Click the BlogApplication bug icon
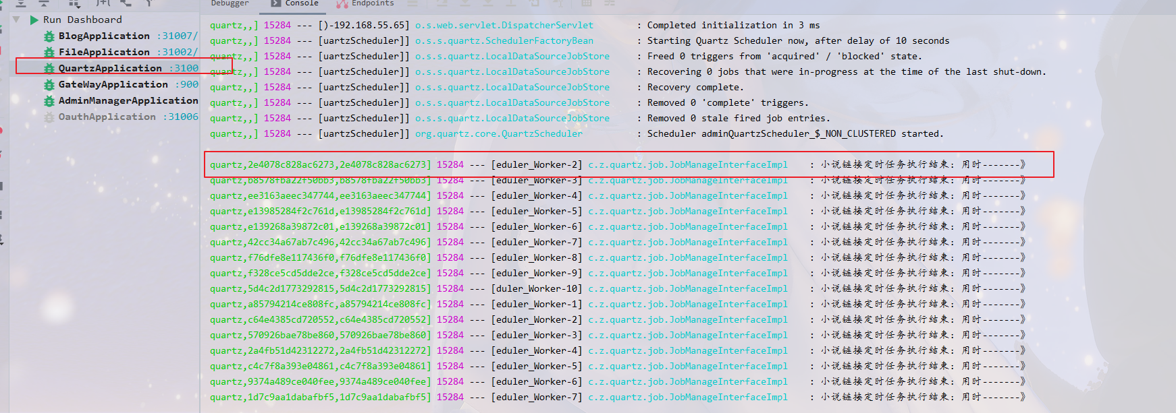This screenshot has height=413, width=1176. click(x=49, y=36)
